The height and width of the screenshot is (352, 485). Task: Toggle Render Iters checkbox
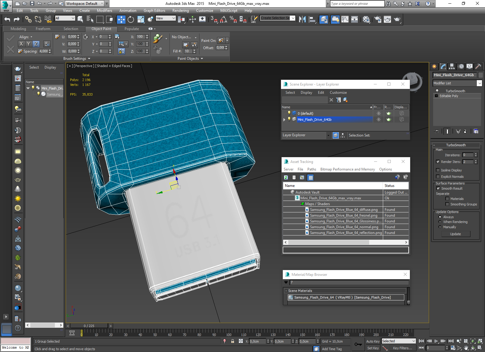(x=438, y=162)
